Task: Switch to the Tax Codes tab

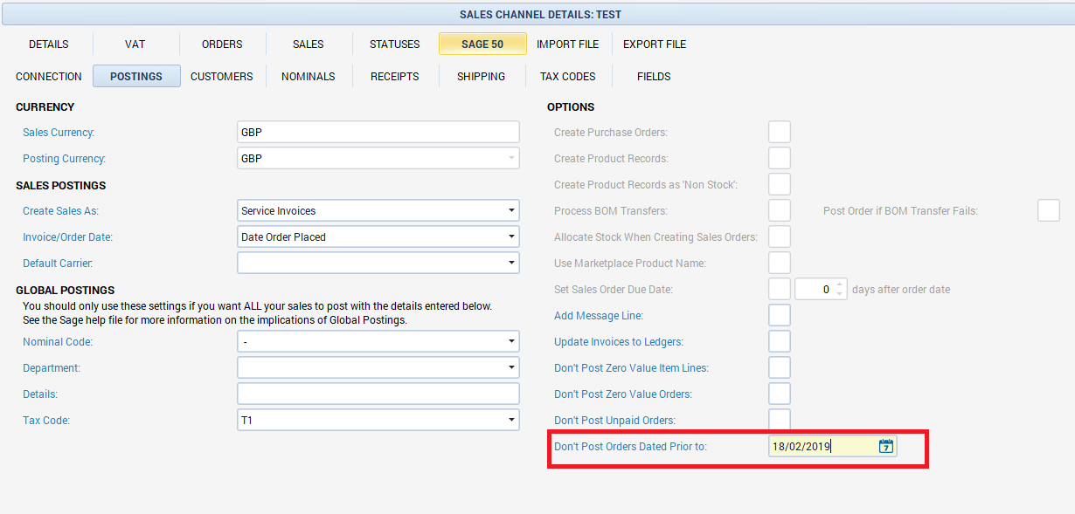Action: coord(567,77)
